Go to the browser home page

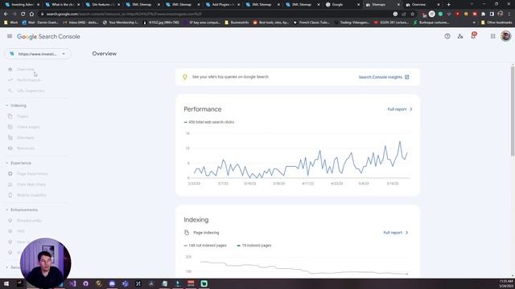31,14
